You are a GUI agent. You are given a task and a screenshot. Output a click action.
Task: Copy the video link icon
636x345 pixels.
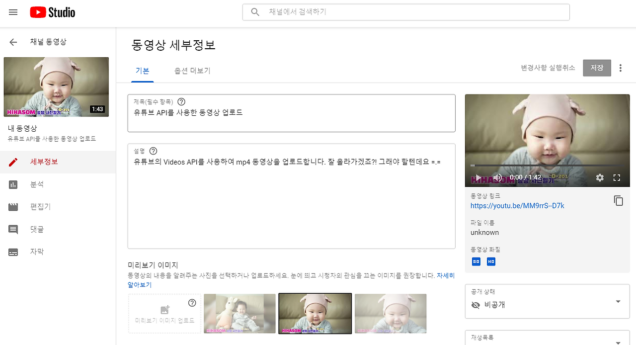pyautogui.click(x=618, y=201)
